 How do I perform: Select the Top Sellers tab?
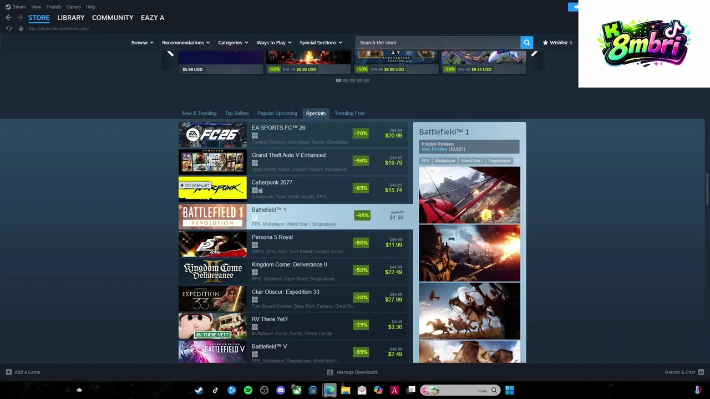coord(237,113)
